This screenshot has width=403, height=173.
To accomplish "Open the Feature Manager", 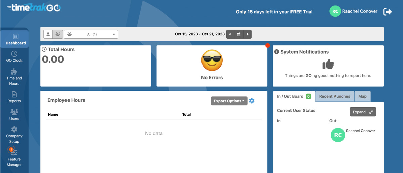I will [14, 157].
